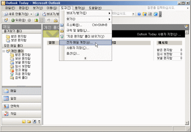Toggle the reading pane toolbar icon
Viewport: 191px width, 132px height.
(42, 20)
